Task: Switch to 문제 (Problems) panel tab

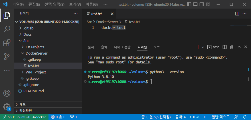Action: click(91, 47)
